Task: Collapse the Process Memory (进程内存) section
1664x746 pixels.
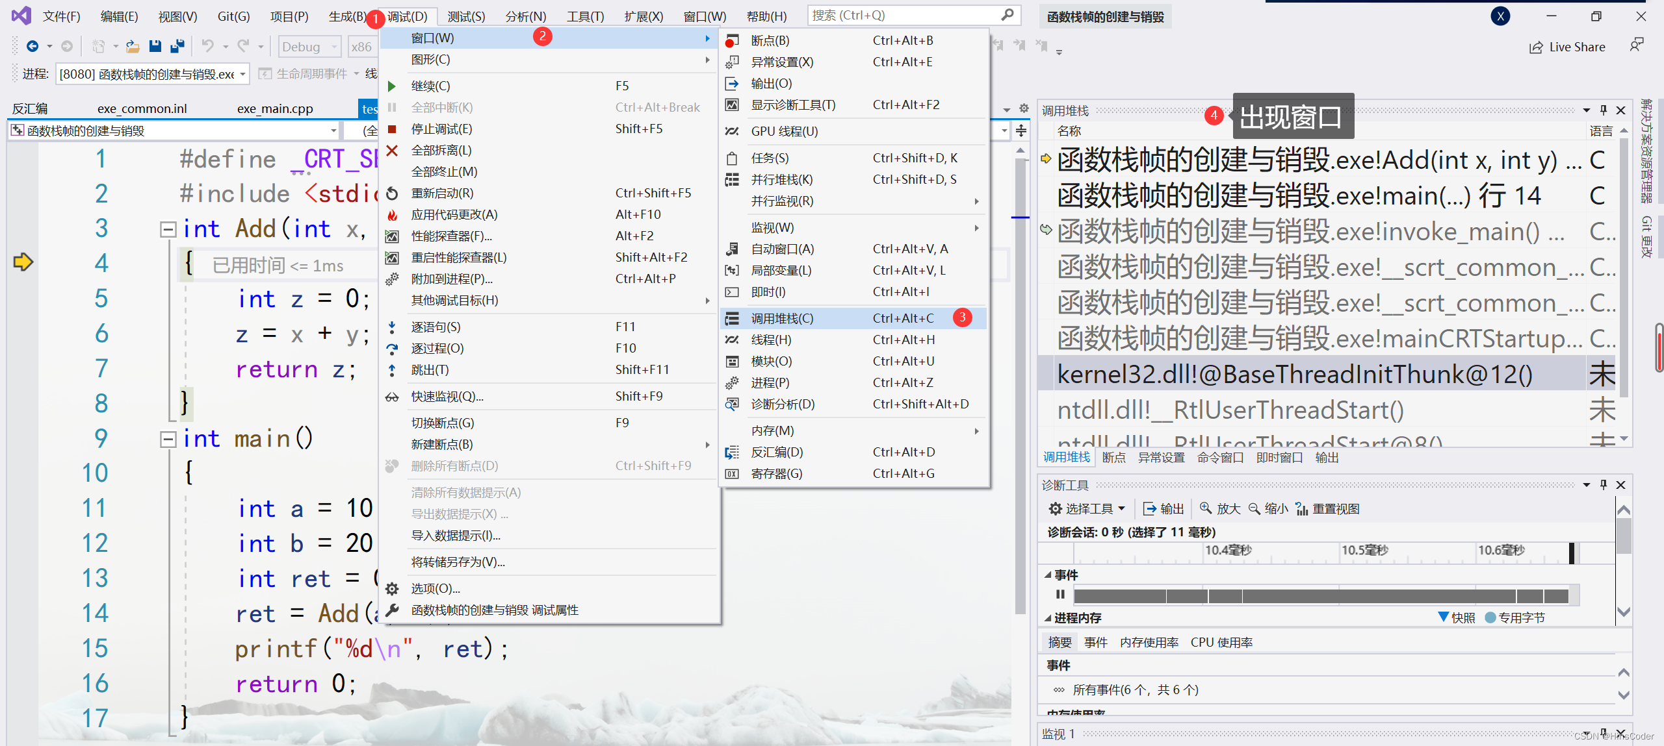Action: click(x=1047, y=617)
